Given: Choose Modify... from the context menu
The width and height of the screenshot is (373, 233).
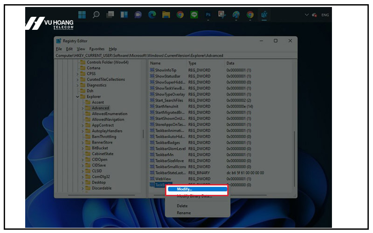Looking at the screenshot, I should coord(197,189).
